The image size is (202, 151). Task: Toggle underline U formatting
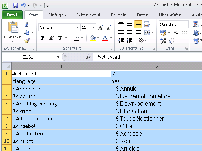pyautogui.click(x=60, y=38)
